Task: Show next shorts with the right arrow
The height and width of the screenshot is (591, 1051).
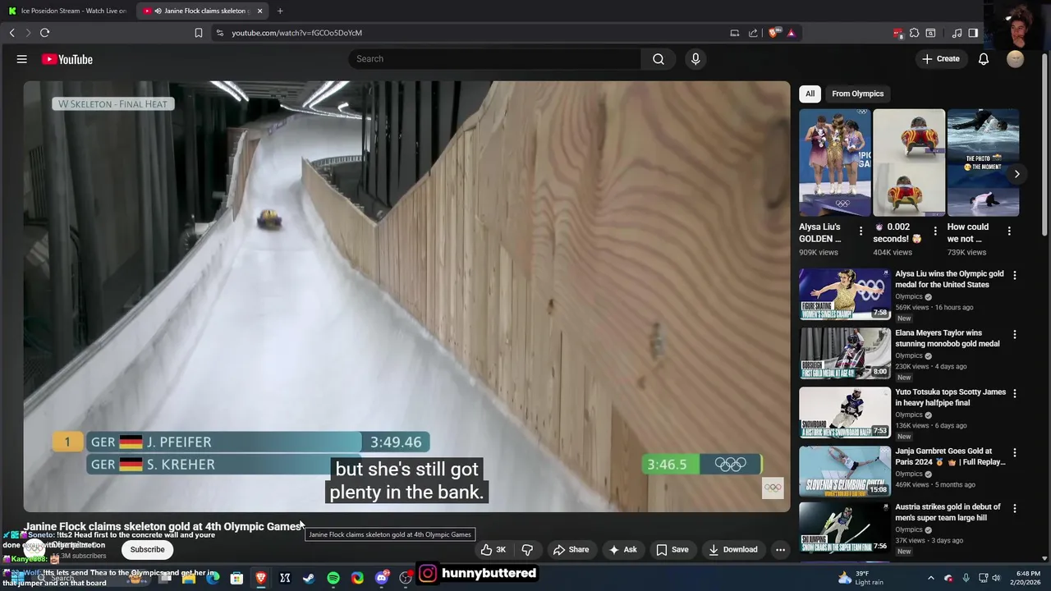Action: click(x=1017, y=174)
